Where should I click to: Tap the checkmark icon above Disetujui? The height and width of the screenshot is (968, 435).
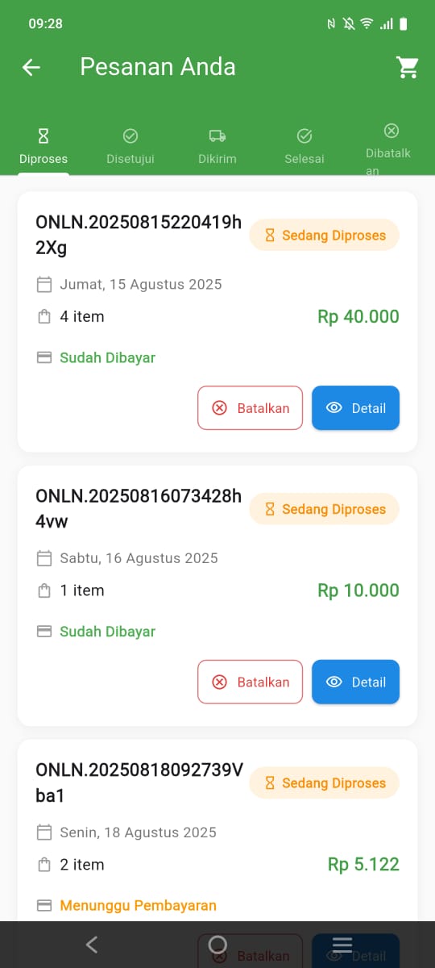[130, 136]
